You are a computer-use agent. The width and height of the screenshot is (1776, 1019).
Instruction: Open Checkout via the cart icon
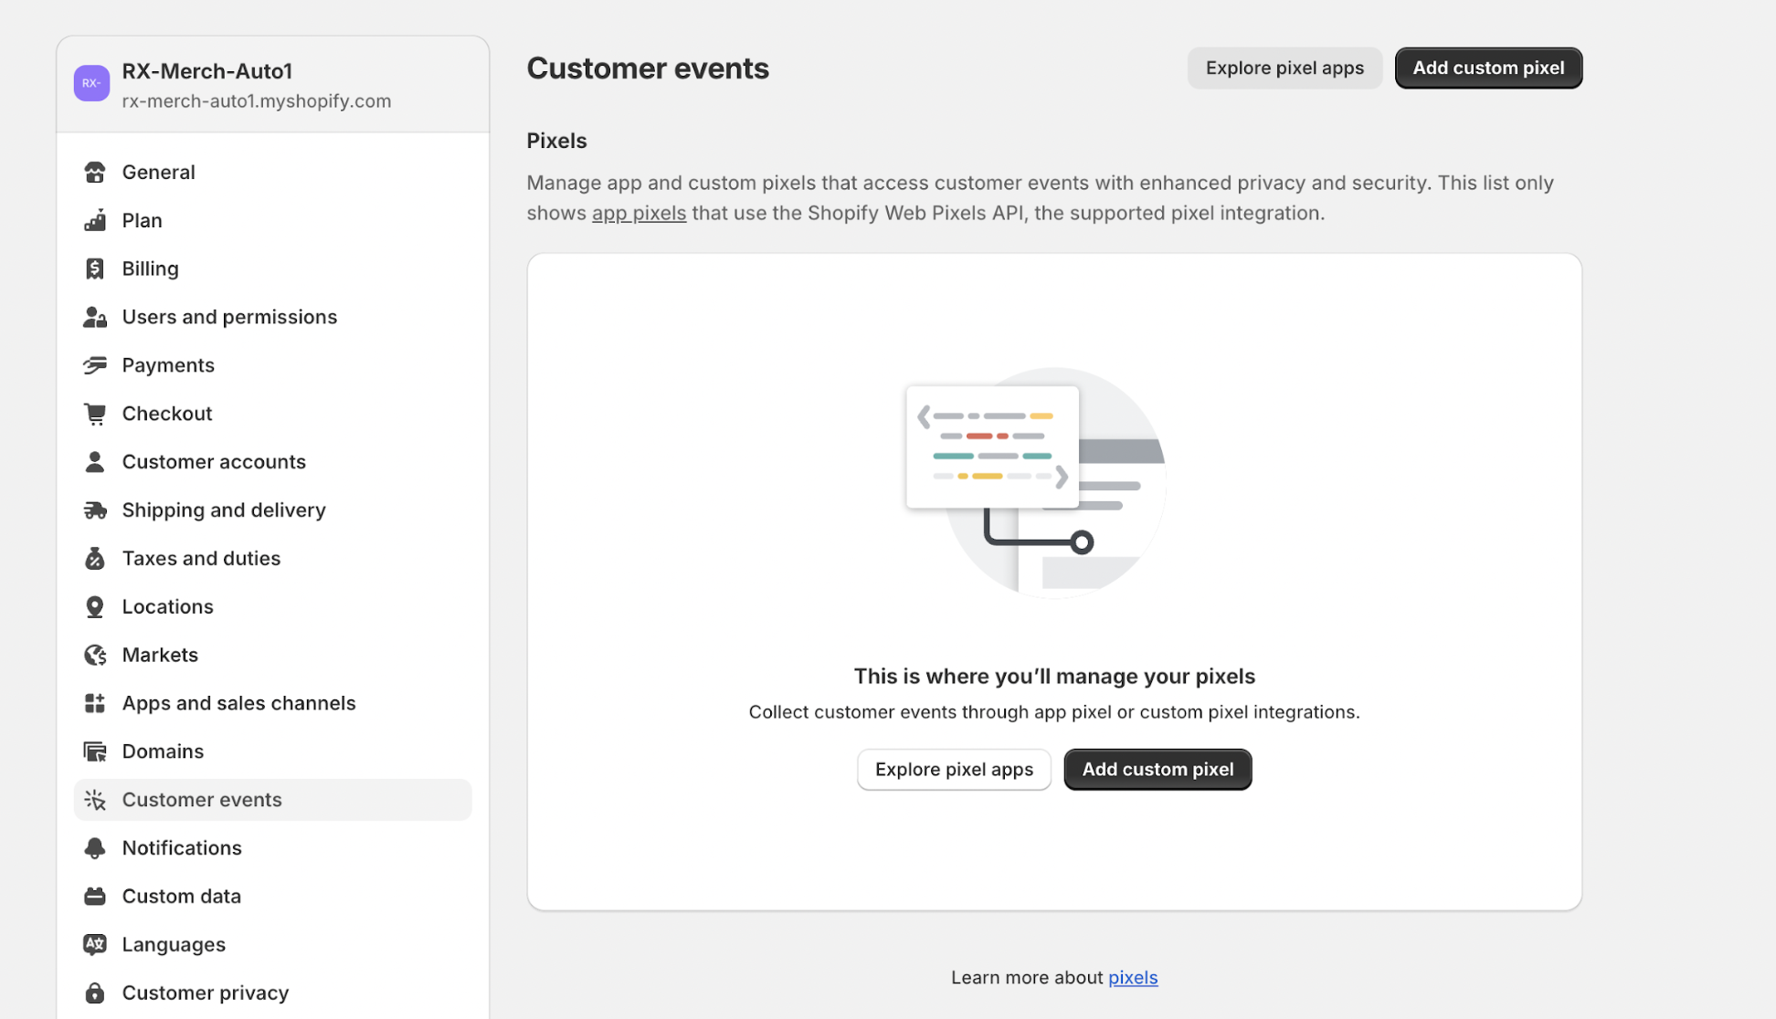(95, 413)
